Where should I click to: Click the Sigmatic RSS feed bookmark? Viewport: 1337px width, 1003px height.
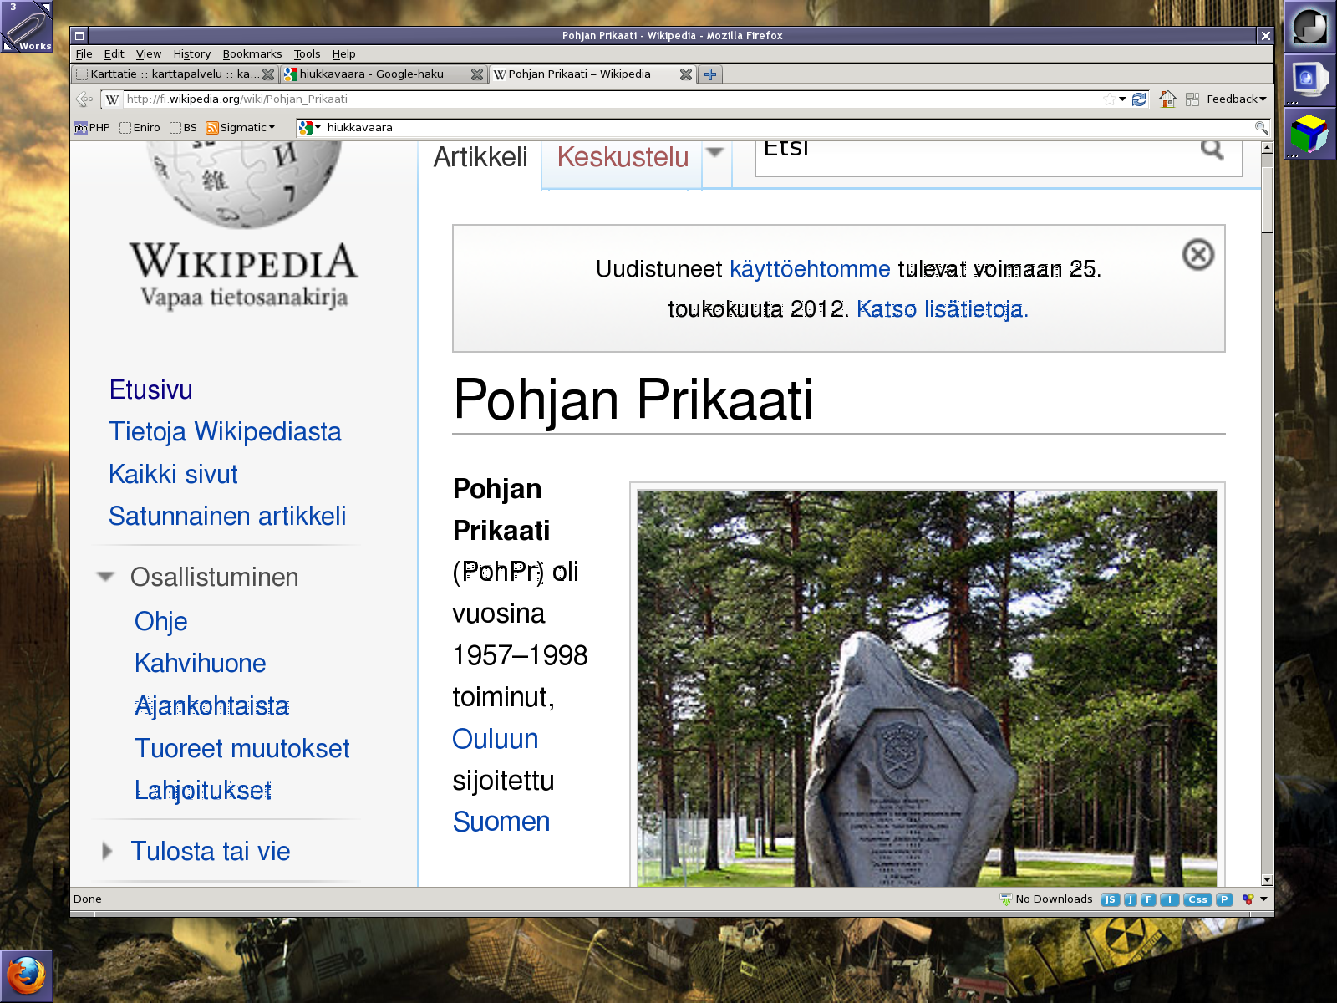pyautogui.click(x=241, y=128)
